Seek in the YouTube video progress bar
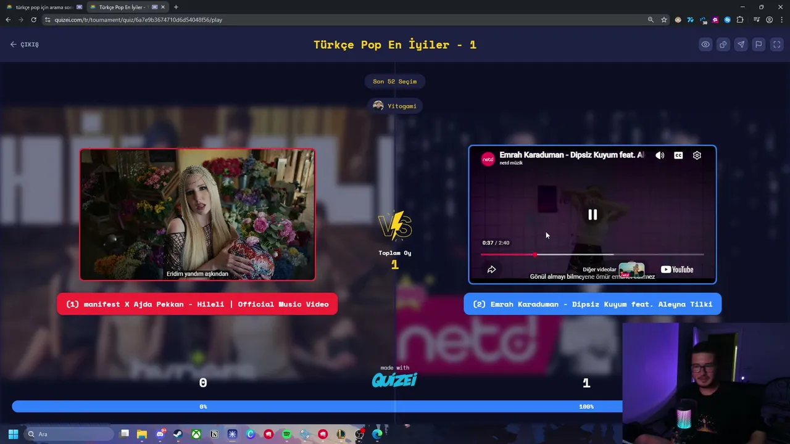The height and width of the screenshot is (444, 790). tap(592, 254)
